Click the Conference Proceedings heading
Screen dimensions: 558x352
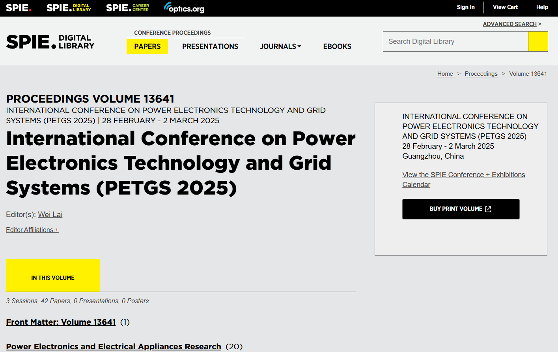172,33
